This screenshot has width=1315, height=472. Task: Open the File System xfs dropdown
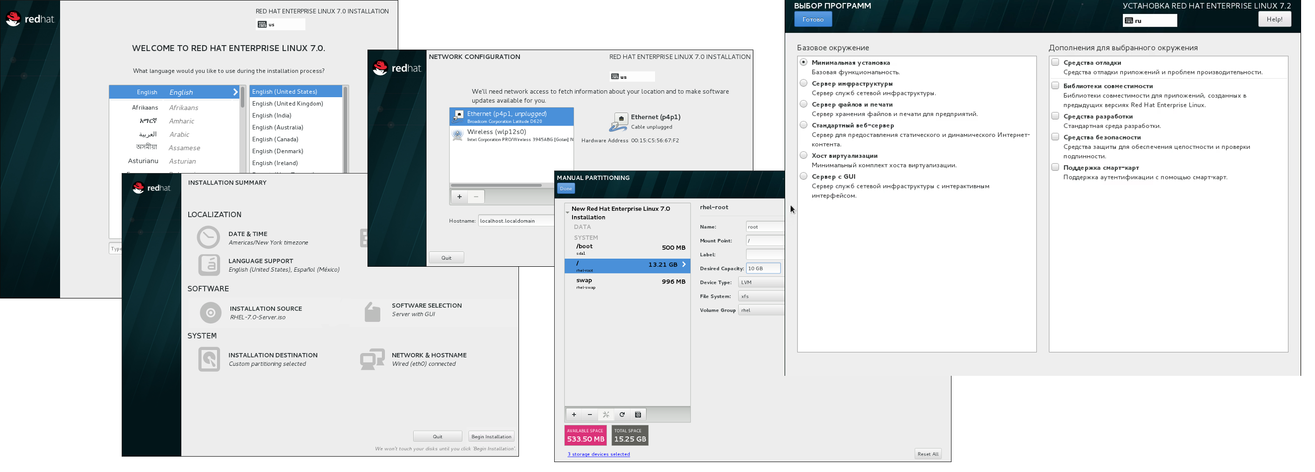click(x=761, y=296)
